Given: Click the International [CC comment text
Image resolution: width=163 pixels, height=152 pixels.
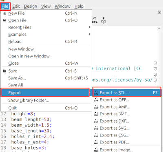Looking at the screenshot, I should click(119, 68).
